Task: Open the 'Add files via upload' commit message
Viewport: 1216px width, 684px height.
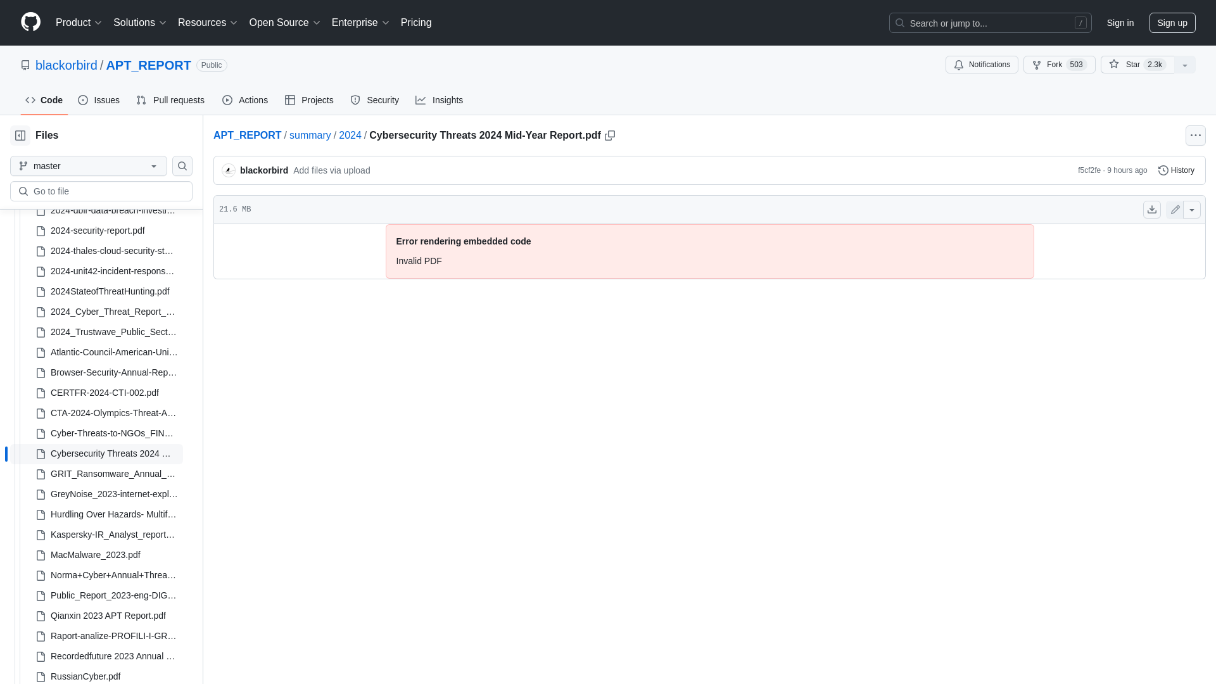Action: 332,170
